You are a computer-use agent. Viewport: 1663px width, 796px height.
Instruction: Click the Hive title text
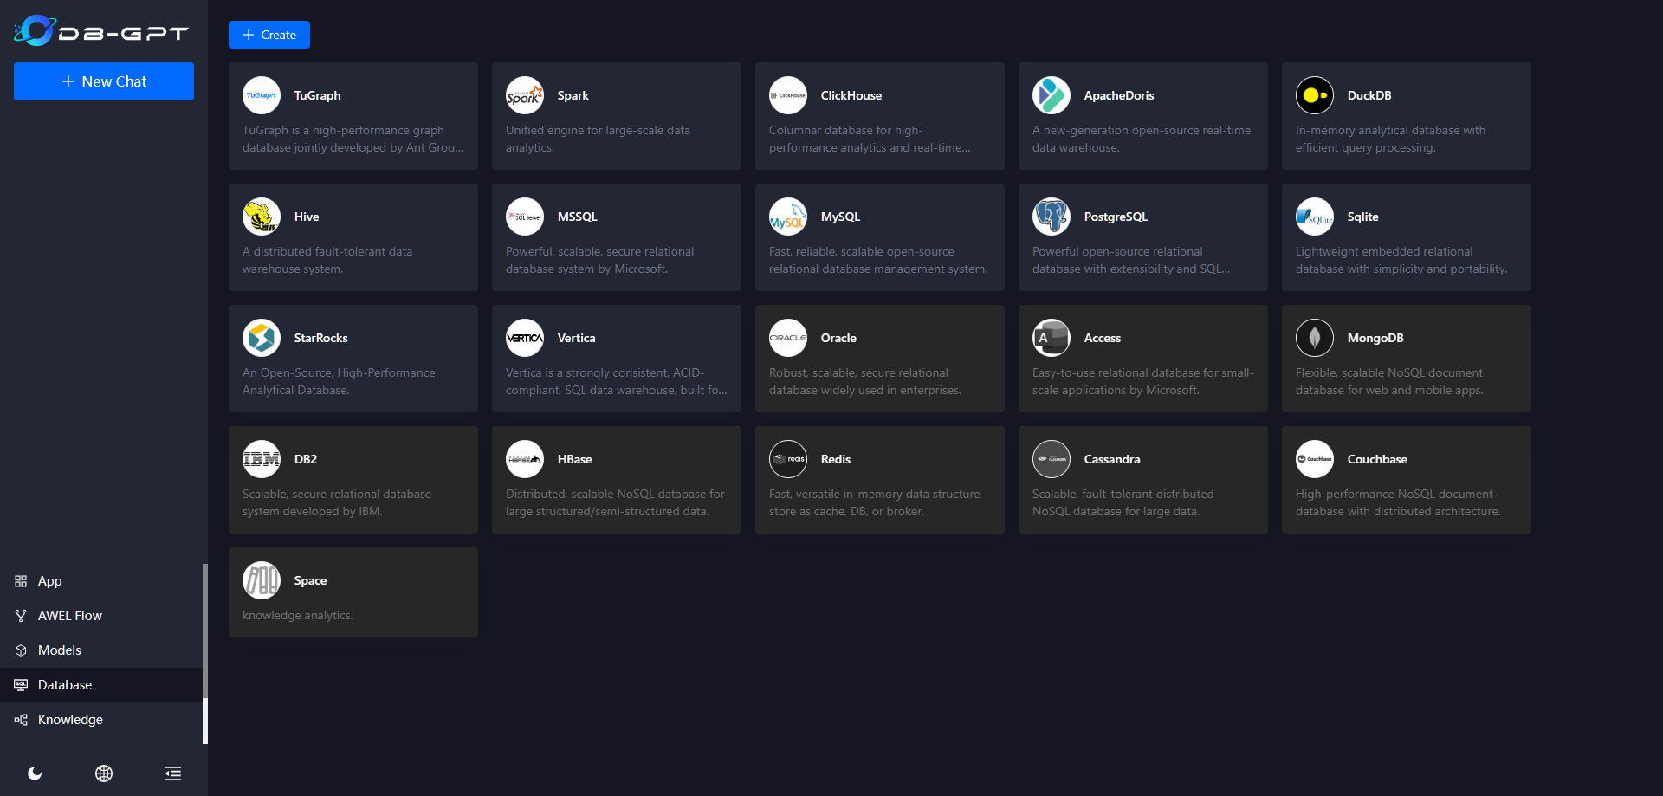[307, 217]
